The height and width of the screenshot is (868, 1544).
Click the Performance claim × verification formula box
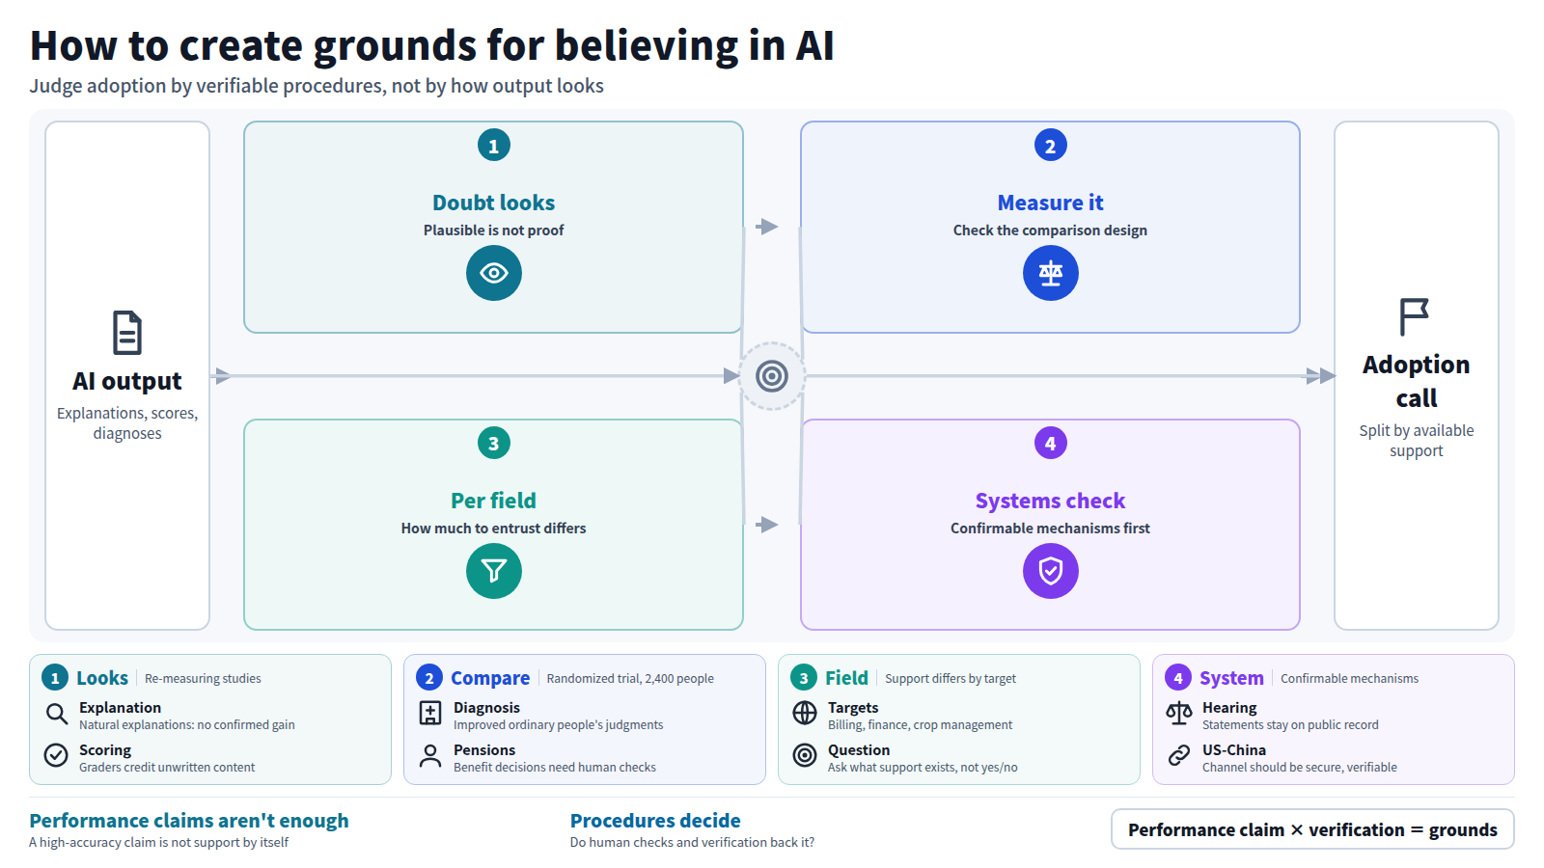click(1312, 829)
